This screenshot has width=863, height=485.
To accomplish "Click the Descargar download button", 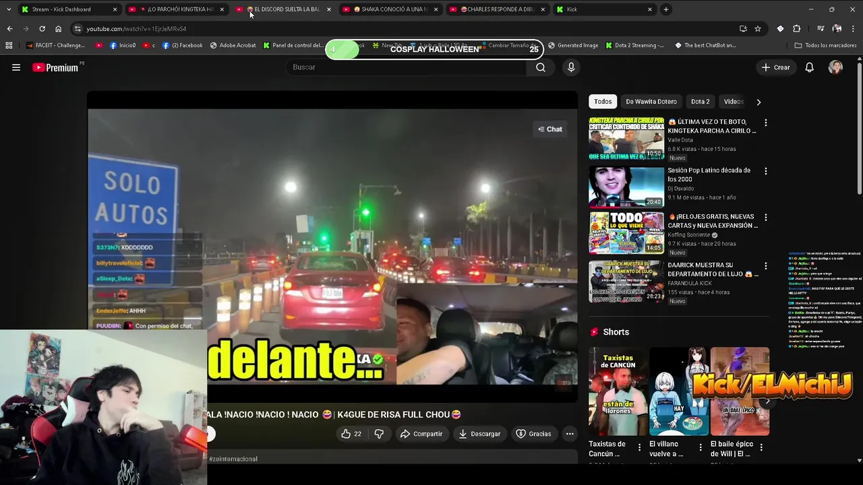I will tap(479, 434).
